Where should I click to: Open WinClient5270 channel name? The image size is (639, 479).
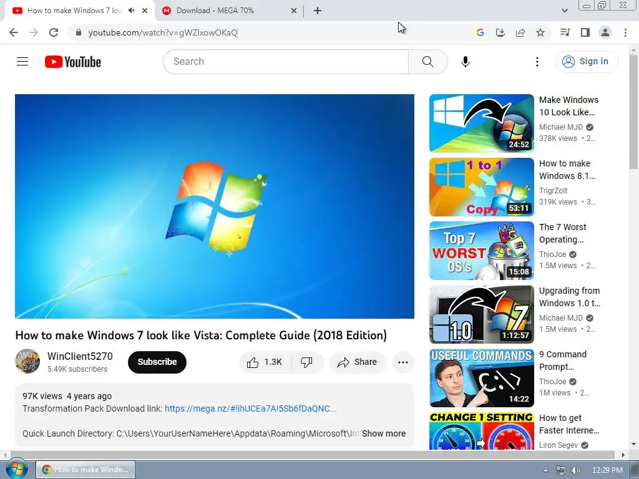point(80,356)
